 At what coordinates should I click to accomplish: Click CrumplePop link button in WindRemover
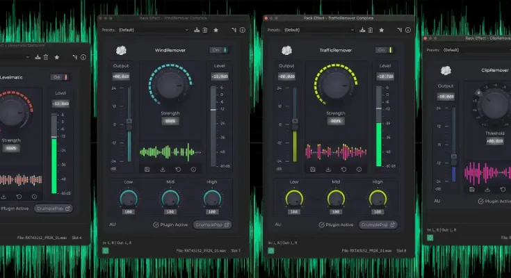(x=212, y=224)
